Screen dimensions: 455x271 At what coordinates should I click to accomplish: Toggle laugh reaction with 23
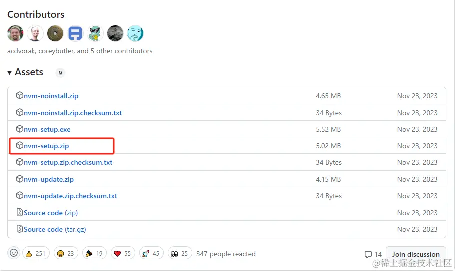coord(66,254)
